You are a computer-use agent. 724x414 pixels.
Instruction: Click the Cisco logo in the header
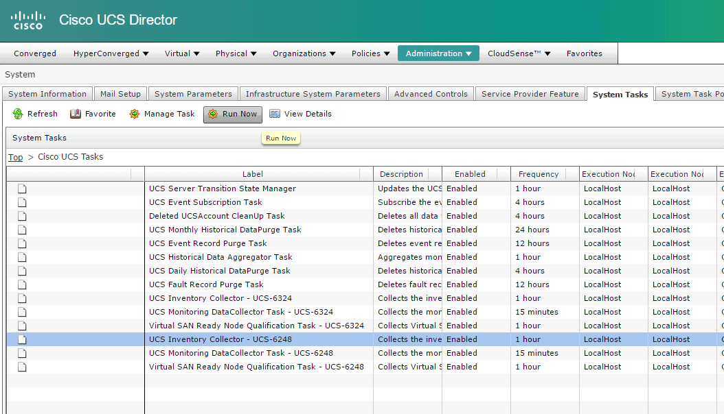coord(28,21)
